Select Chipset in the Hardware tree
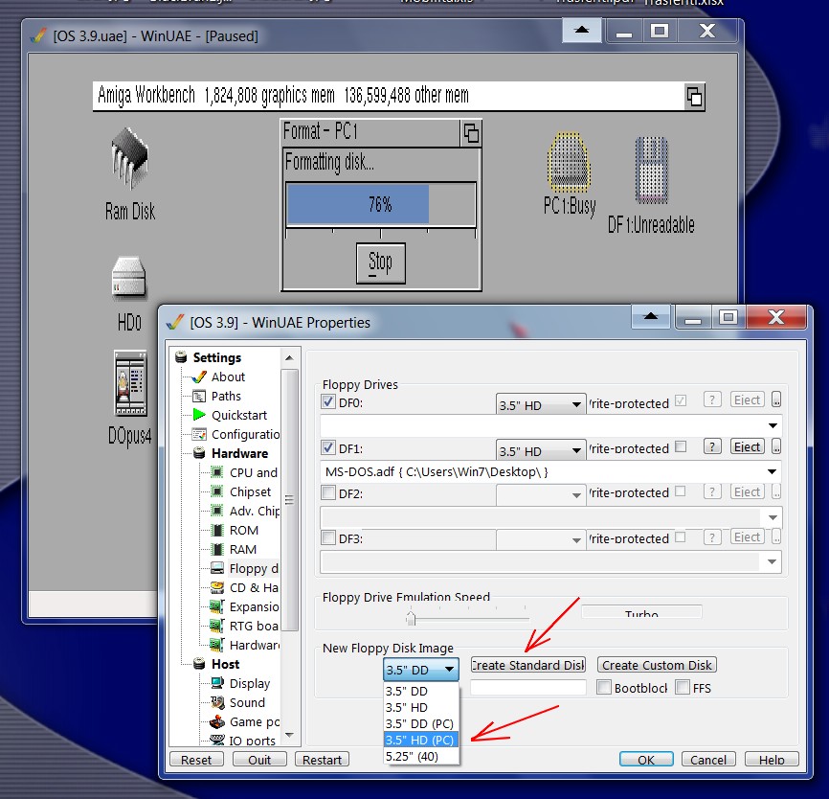 (250, 491)
